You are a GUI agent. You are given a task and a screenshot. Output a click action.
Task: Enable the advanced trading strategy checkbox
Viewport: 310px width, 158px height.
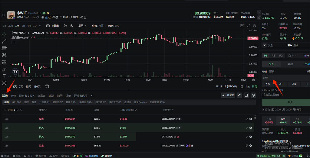[263, 95]
